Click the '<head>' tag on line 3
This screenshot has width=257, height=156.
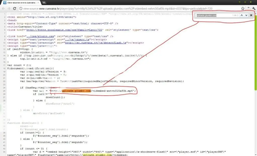12,20
